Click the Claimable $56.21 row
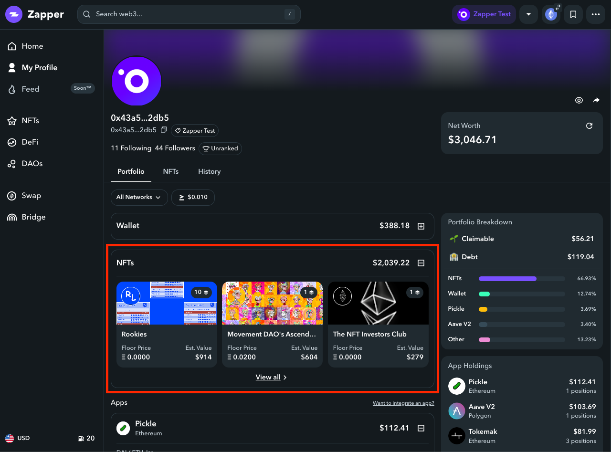 pos(521,239)
